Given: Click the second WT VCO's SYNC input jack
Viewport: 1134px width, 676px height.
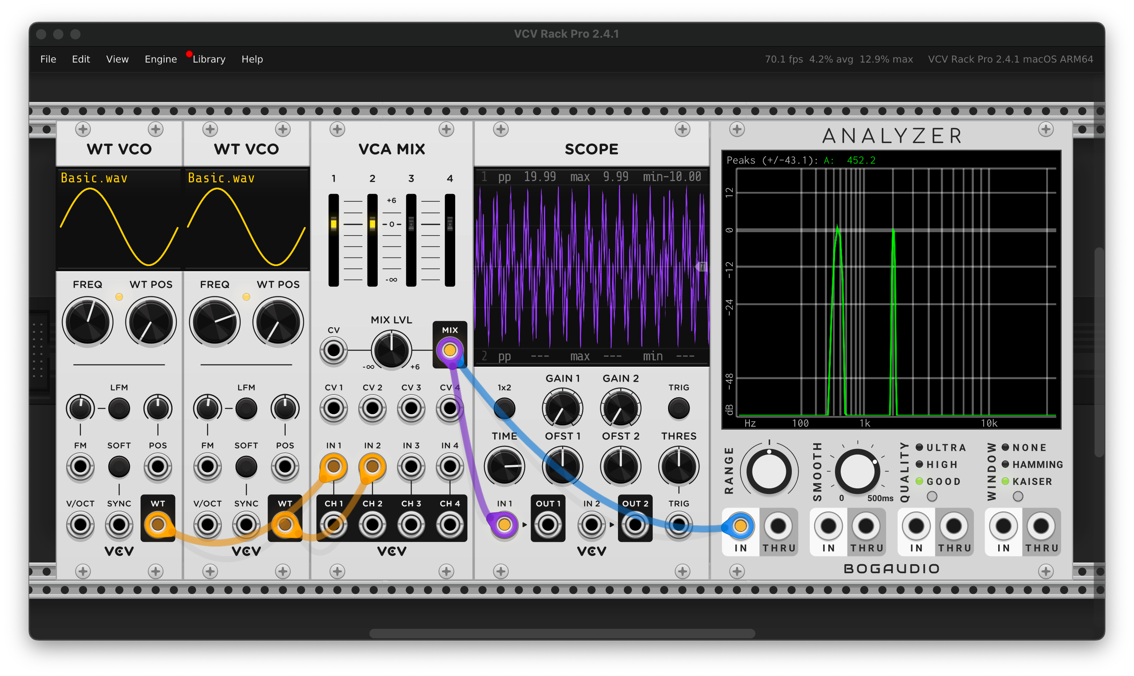Looking at the screenshot, I should click(246, 525).
